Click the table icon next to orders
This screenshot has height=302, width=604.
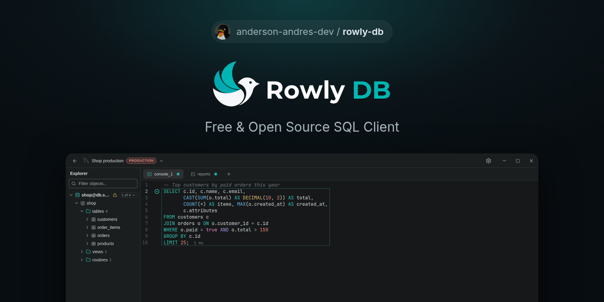coord(93,235)
